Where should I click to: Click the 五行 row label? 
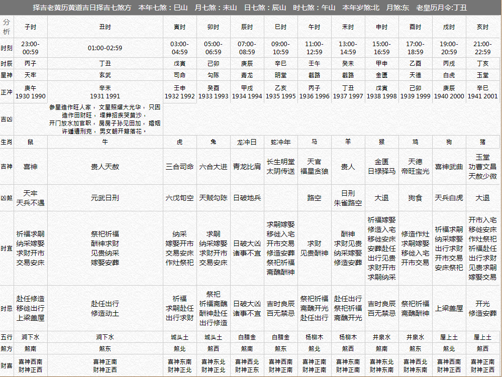[7, 337]
